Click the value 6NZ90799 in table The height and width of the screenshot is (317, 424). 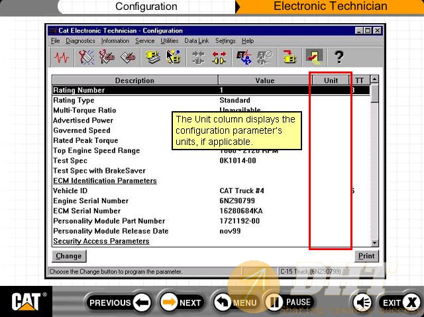237,201
